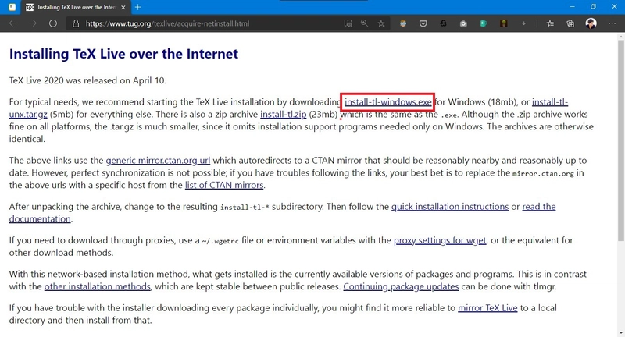
Task: Open a new browser tab
Action: click(x=138, y=7)
